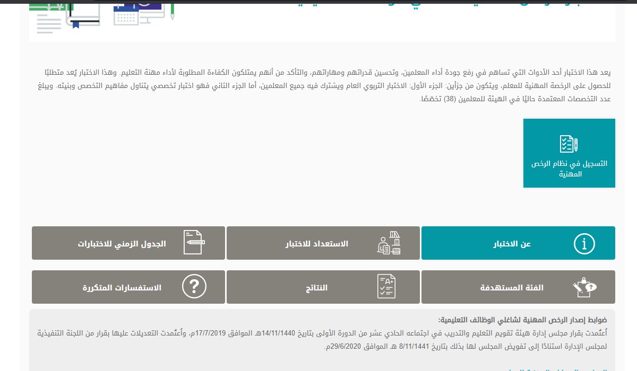This screenshot has height=371, width=637.
Task: Click the study books icon in الاستعداد للاختبار
Action: 389,243
